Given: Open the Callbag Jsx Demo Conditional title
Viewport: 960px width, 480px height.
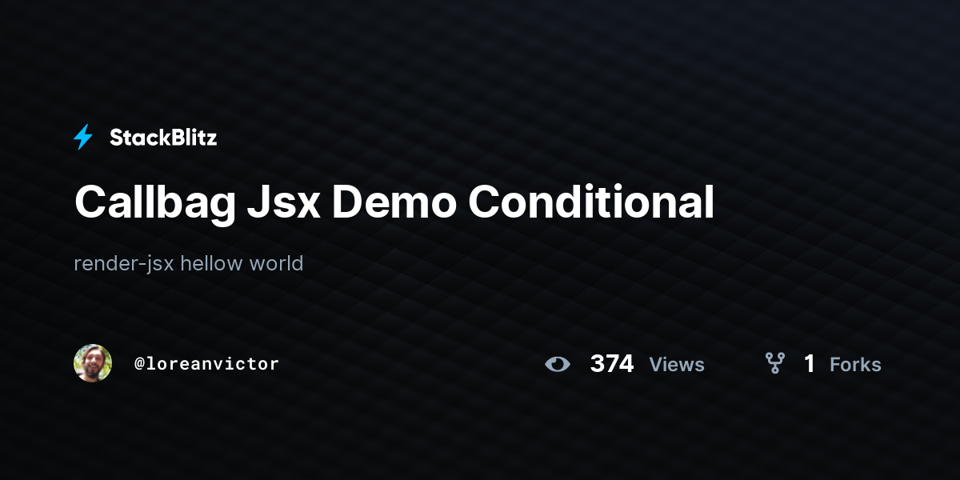Looking at the screenshot, I should (x=394, y=202).
